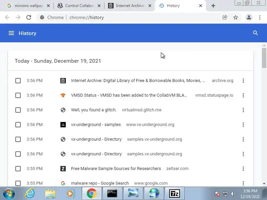
Task: Close the Control Collabor tab
Action: coord(99,6)
